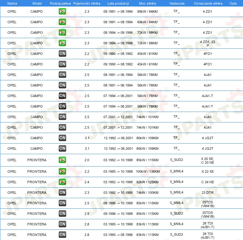Click petrol icon in Campo '4 ZD1, 23 P' row
243x240 pixels.
[62, 43]
